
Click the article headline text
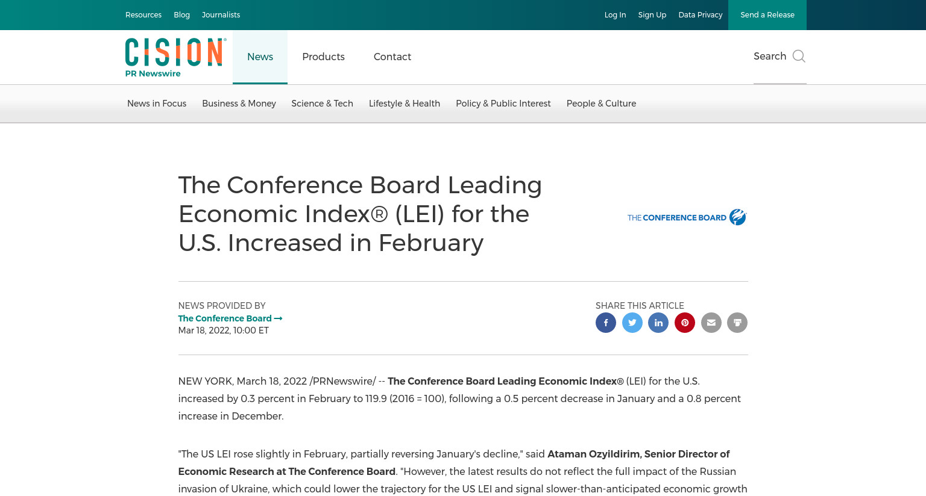tap(360, 214)
